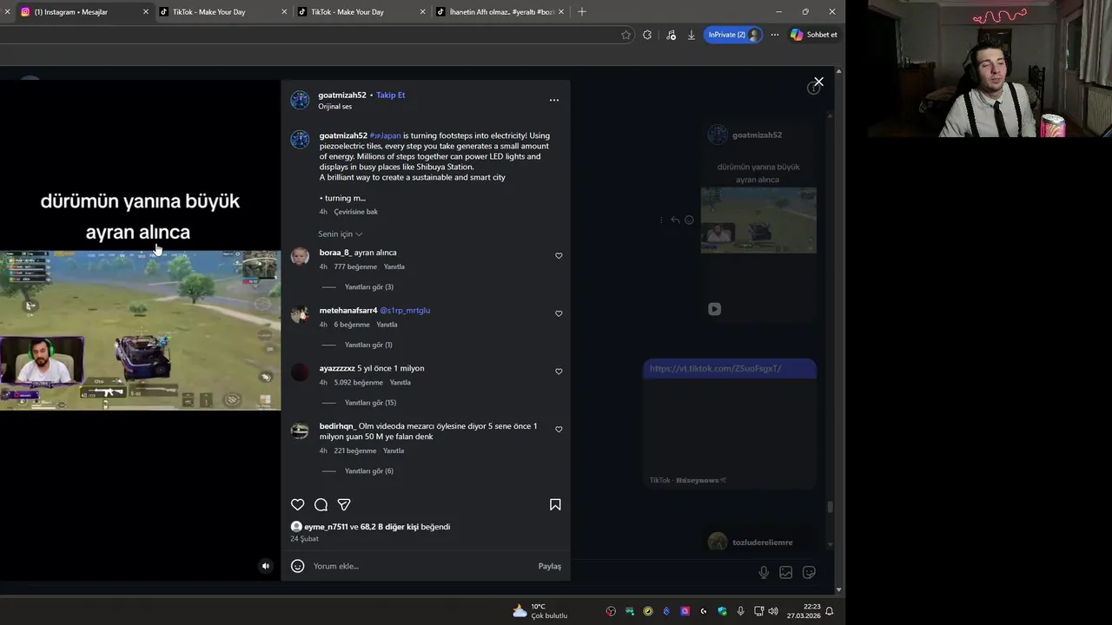Open post options three-dot menu
This screenshot has width=1112, height=625.
(554, 100)
